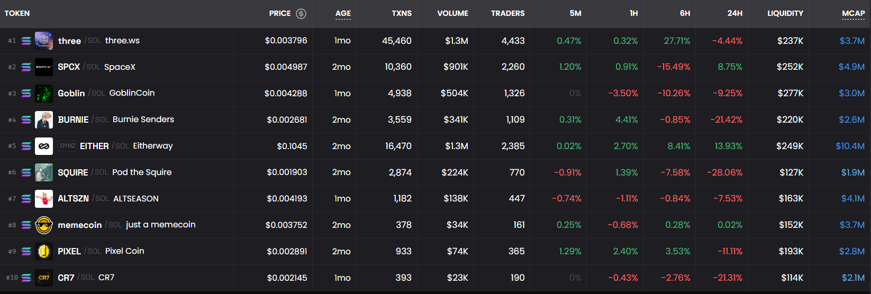Sort by the 5M change column

(575, 13)
